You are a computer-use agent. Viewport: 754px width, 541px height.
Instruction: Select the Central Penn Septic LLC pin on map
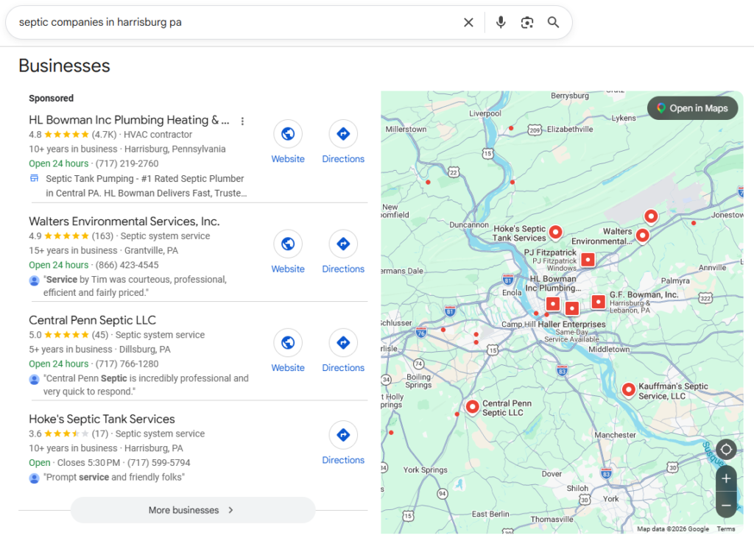tap(473, 406)
